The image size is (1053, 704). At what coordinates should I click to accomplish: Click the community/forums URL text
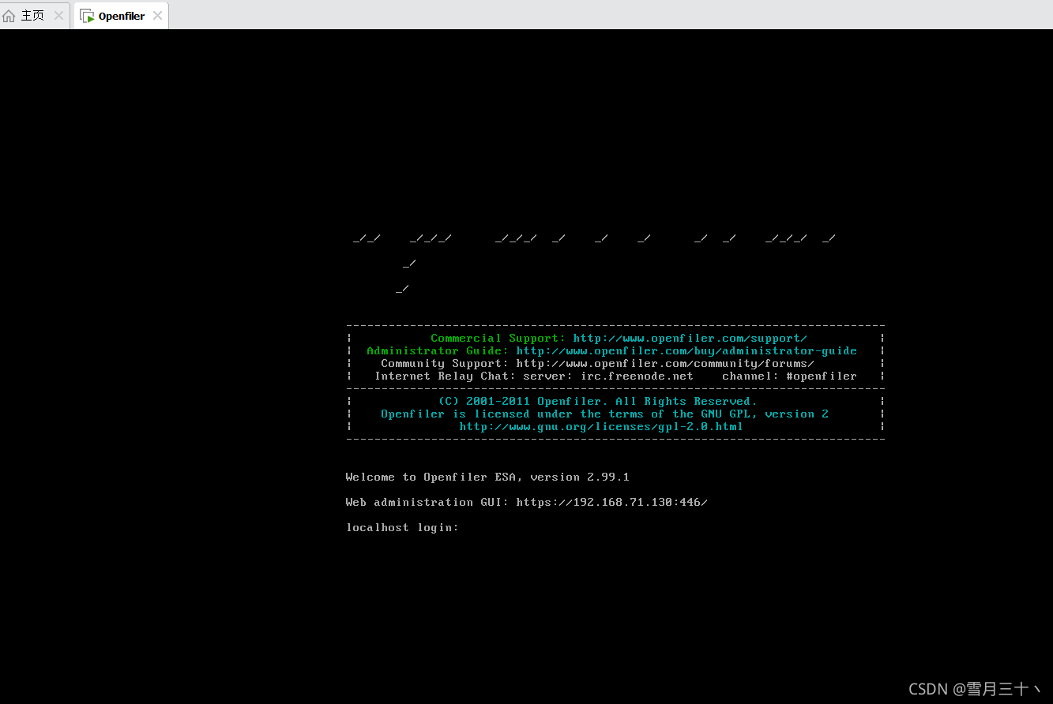665,363
